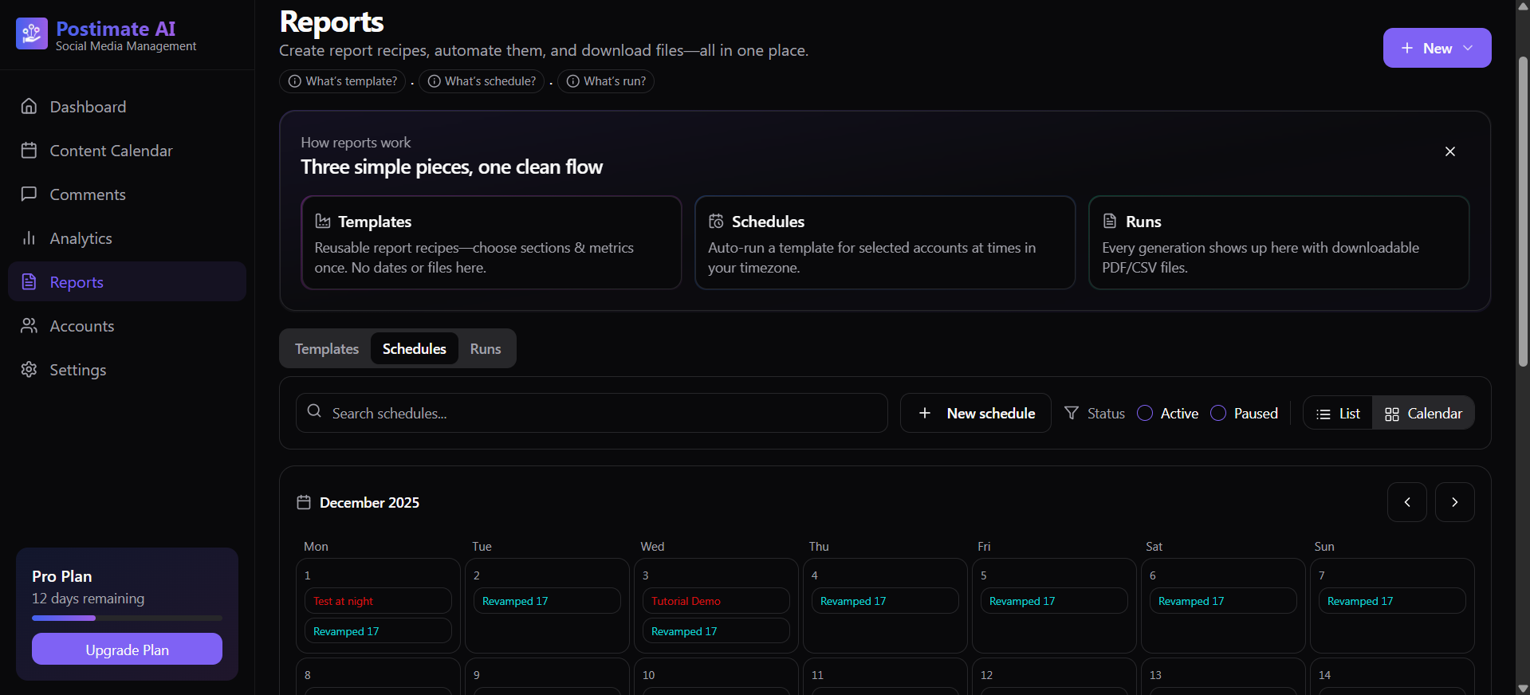Click the Accounts people icon

[x=29, y=326]
